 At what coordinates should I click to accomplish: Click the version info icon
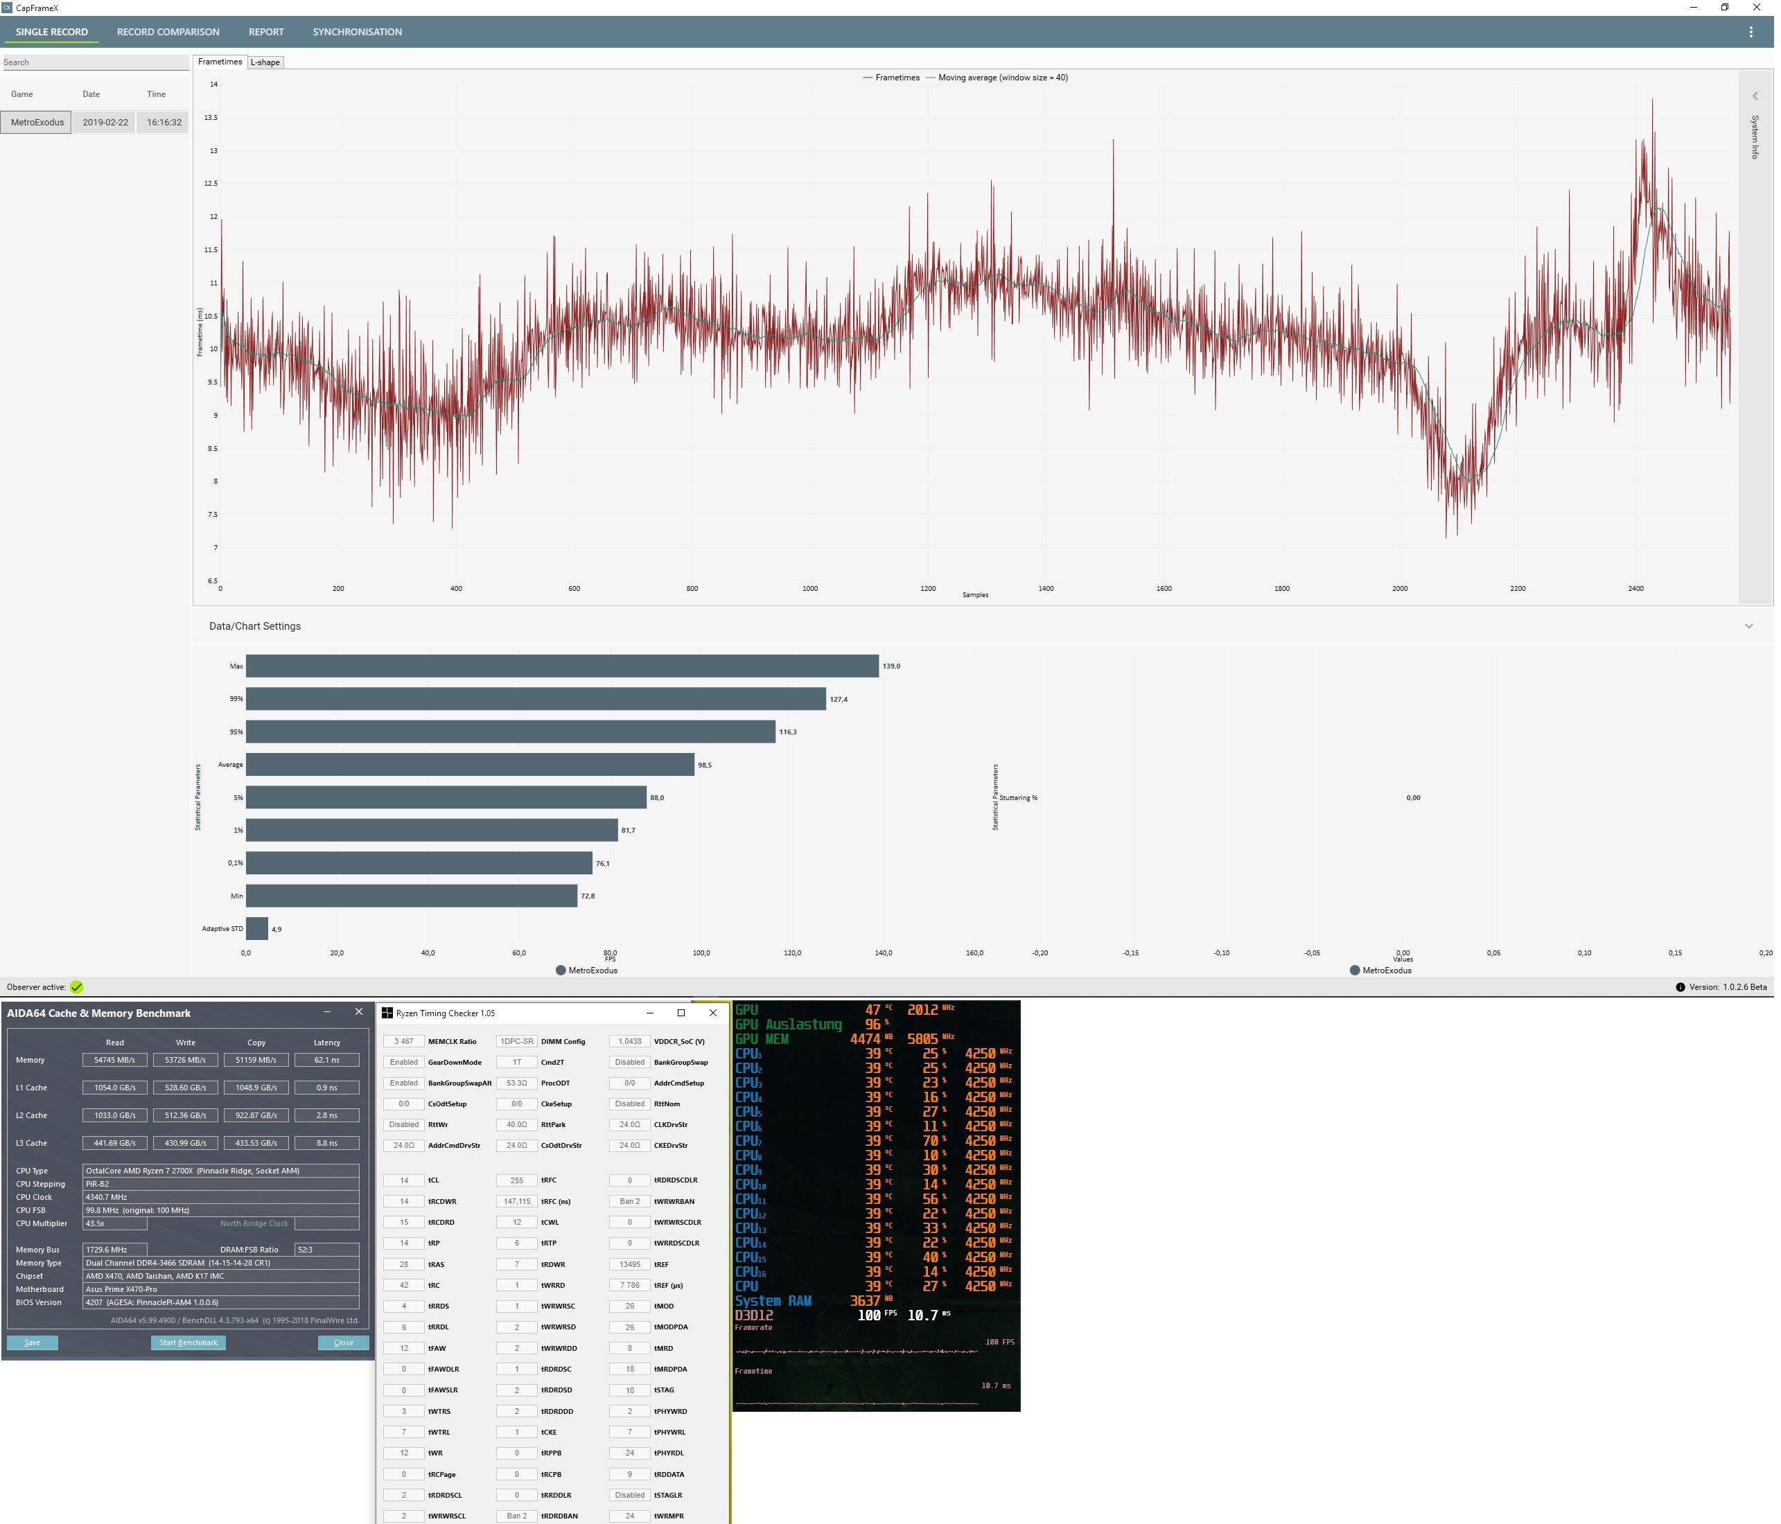1680,987
